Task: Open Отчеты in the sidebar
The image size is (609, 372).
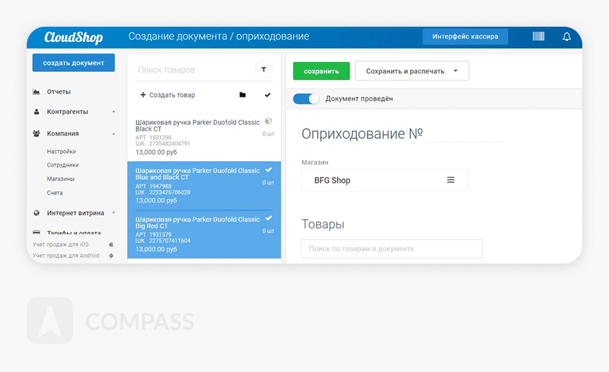Action: 58,92
